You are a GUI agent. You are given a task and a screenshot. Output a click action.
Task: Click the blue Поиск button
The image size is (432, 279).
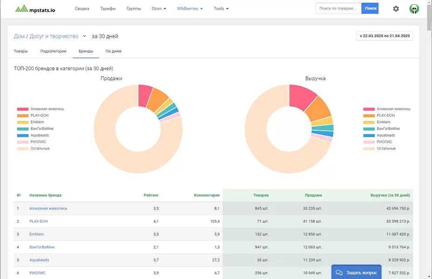click(370, 8)
